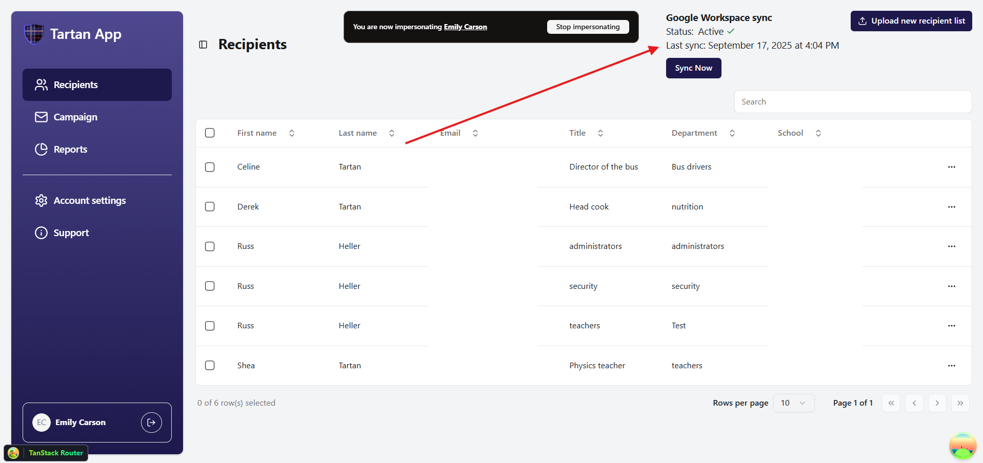The height and width of the screenshot is (463, 983).
Task: Open TanStack Router devtools badge
Action: click(46, 453)
